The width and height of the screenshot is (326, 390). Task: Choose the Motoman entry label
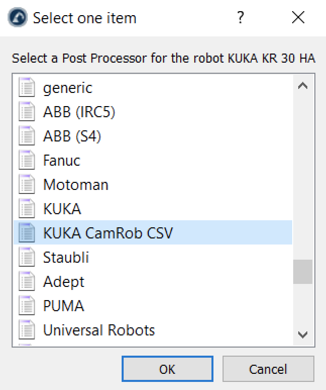pyautogui.click(x=76, y=185)
